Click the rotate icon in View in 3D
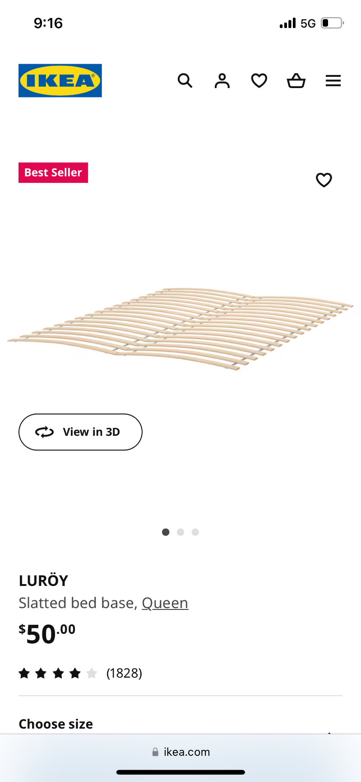Screen dimensions: 361x782 44,432
